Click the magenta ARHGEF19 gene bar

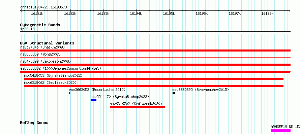pyautogui.click(x=281, y=131)
